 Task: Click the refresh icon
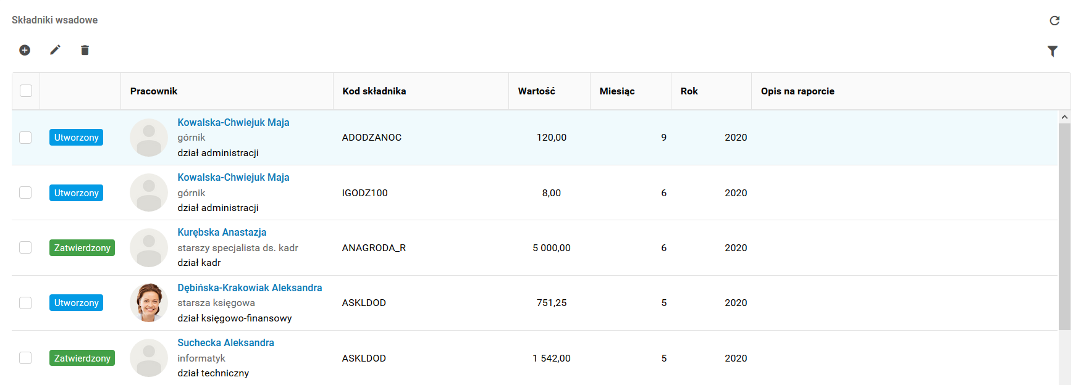tap(1054, 20)
